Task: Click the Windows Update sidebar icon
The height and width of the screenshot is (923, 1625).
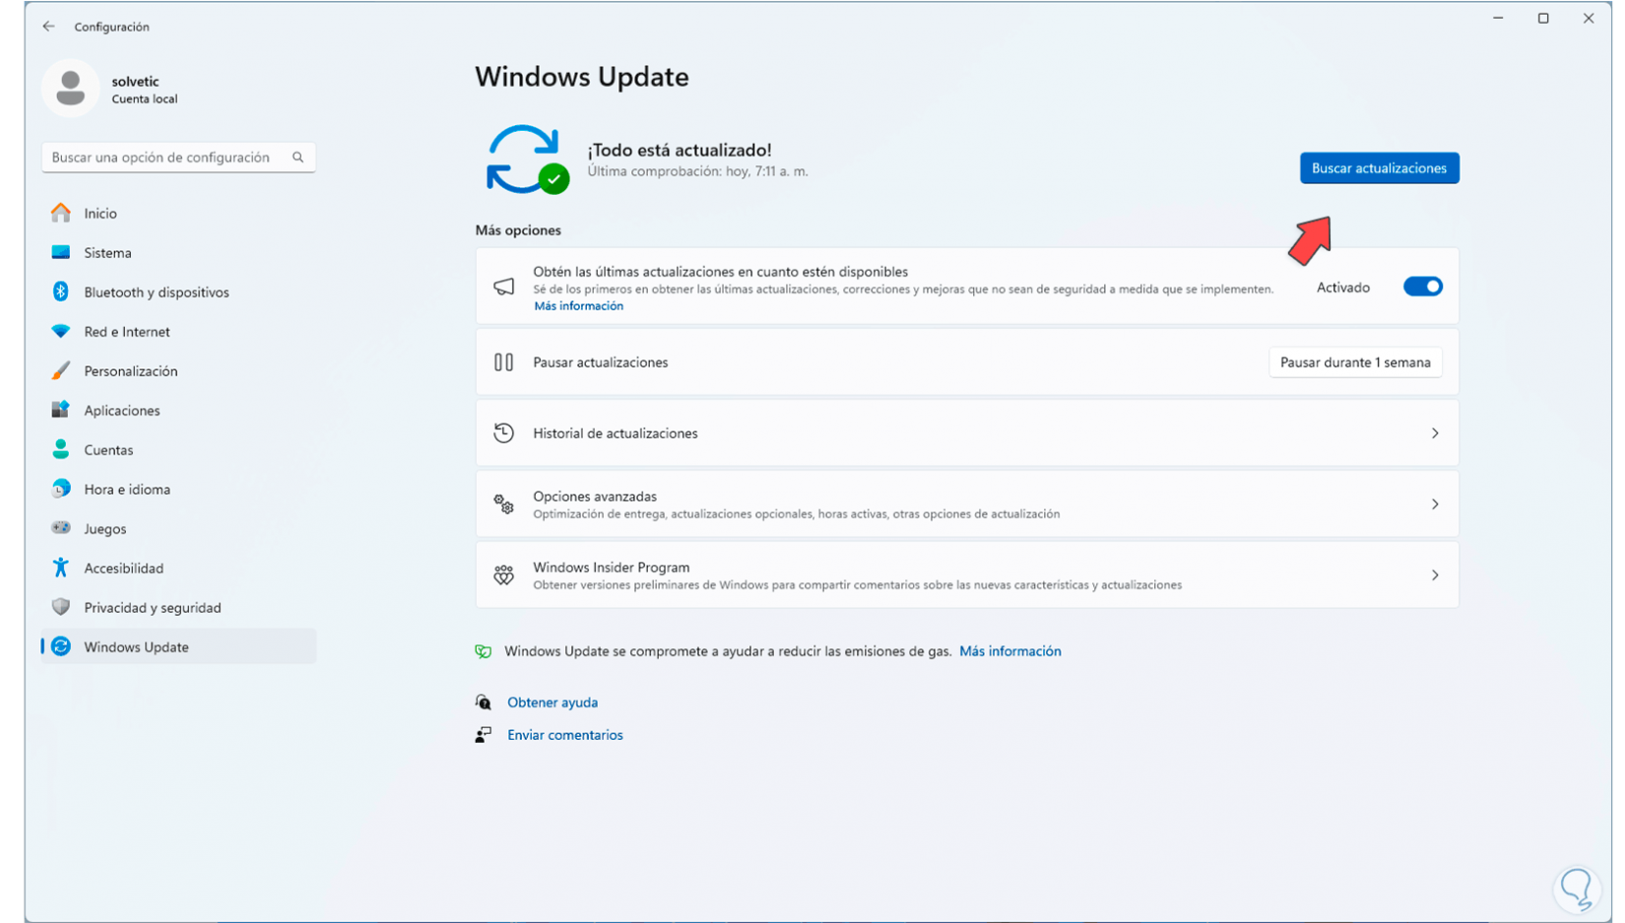Action: [x=61, y=646]
